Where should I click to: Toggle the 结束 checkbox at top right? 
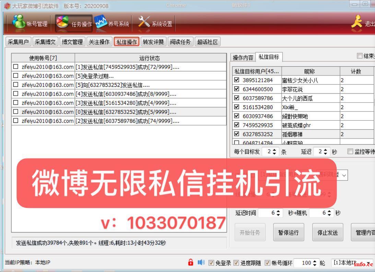pyautogui.click(x=360, y=56)
